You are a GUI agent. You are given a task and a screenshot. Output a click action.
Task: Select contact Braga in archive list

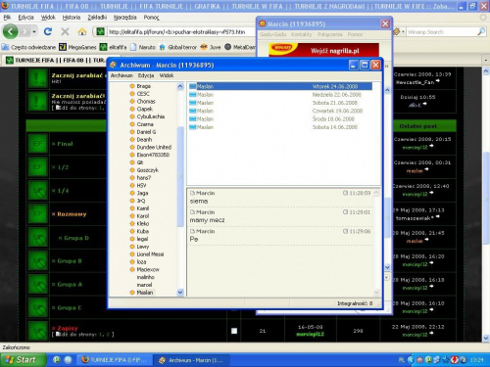143,86
